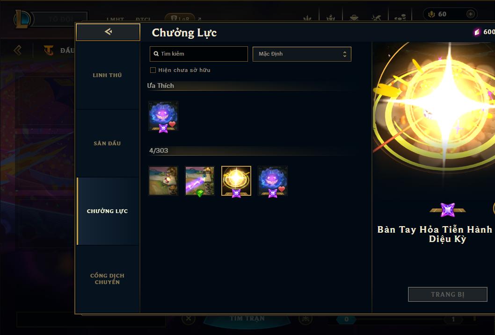The image size is (495, 335).
Task: Open the Linh Thú tab
Action: (108, 75)
